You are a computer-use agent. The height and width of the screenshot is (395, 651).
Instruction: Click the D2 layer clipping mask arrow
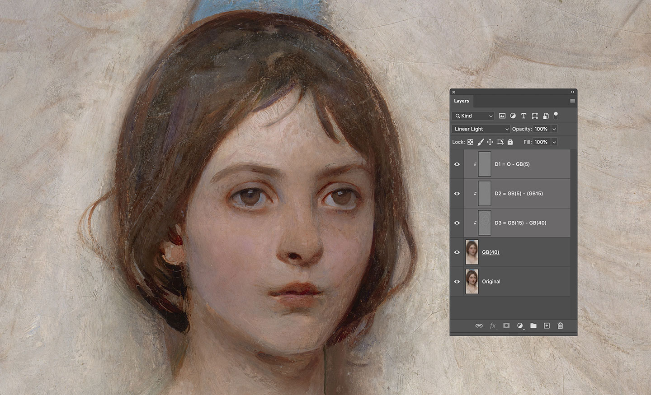(475, 194)
